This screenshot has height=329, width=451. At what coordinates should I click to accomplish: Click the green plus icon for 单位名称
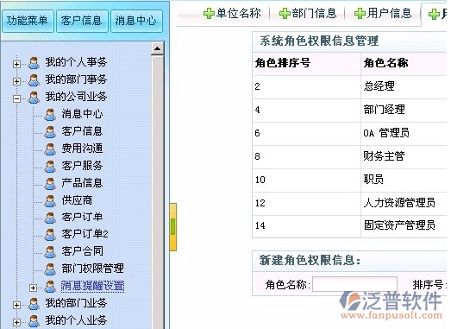coord(209,13)
